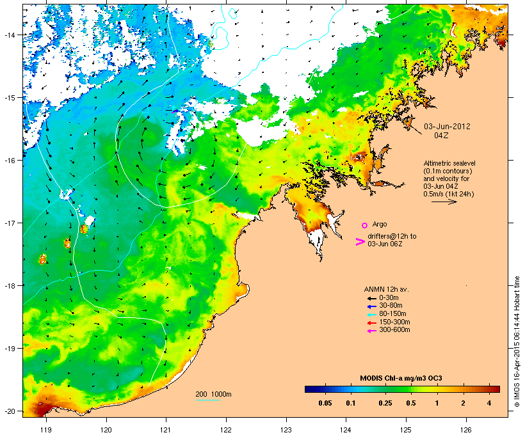Click the longitude label 123
Viewport: 525px width, 435px height.
coord(286,430)
